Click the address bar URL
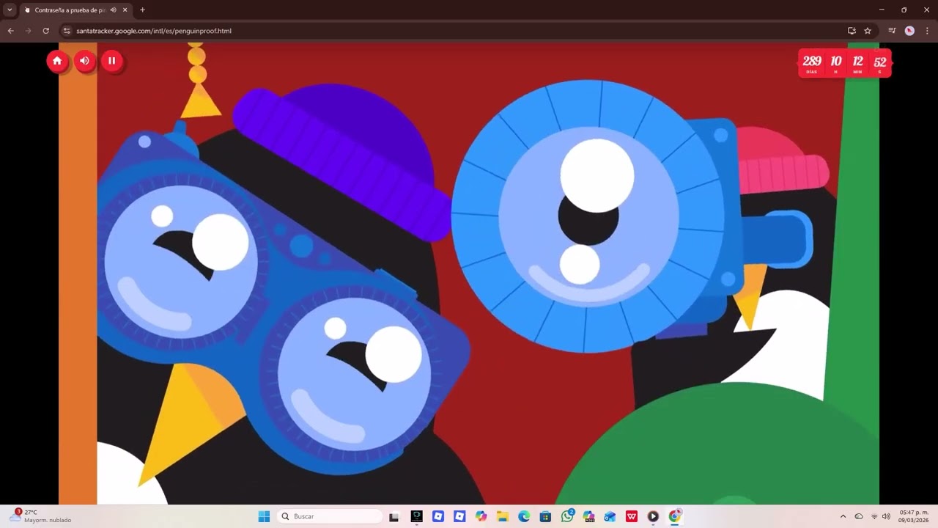 tap(154, 31)
